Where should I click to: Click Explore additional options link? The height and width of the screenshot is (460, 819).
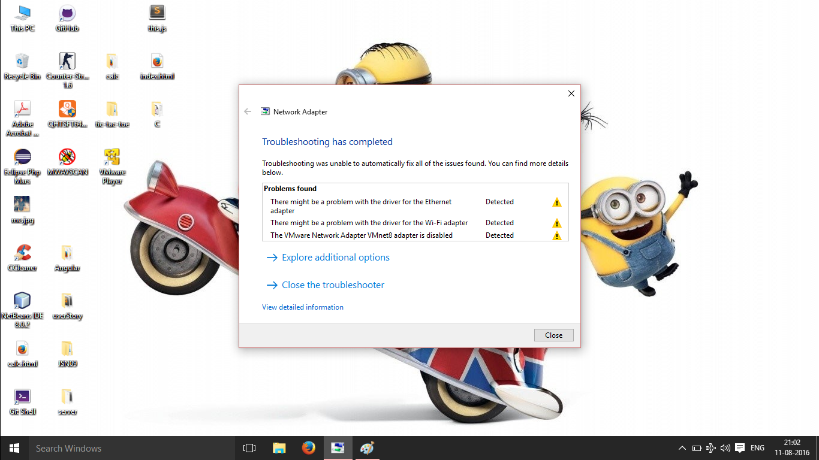click(328, 258)
